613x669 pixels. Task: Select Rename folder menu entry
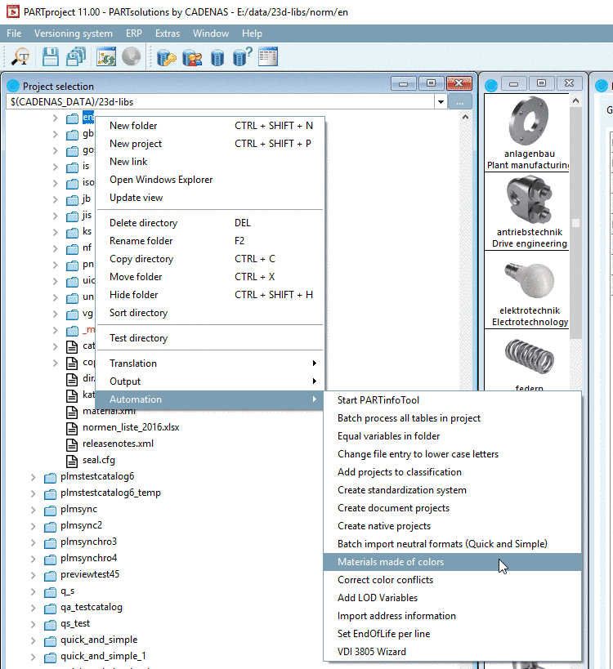coord(210,241)
